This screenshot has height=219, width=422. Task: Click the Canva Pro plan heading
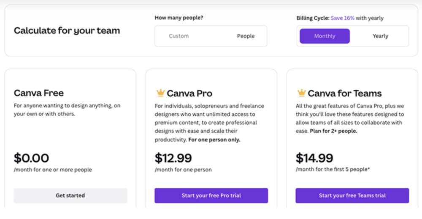(189, 93)
